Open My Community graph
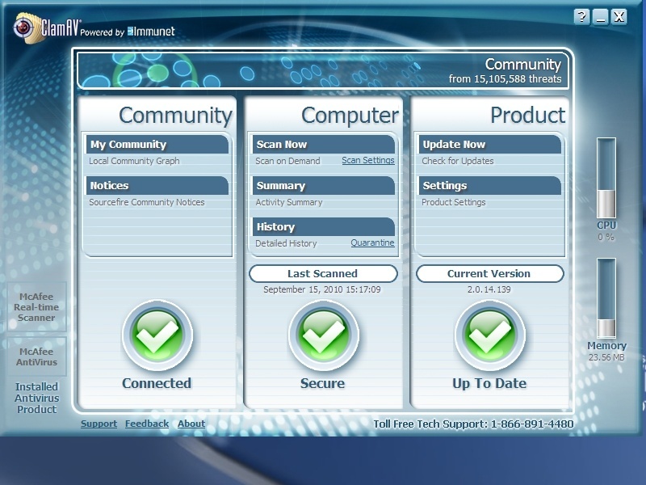Viewport: 646px width, 485px height. (157, 145)
